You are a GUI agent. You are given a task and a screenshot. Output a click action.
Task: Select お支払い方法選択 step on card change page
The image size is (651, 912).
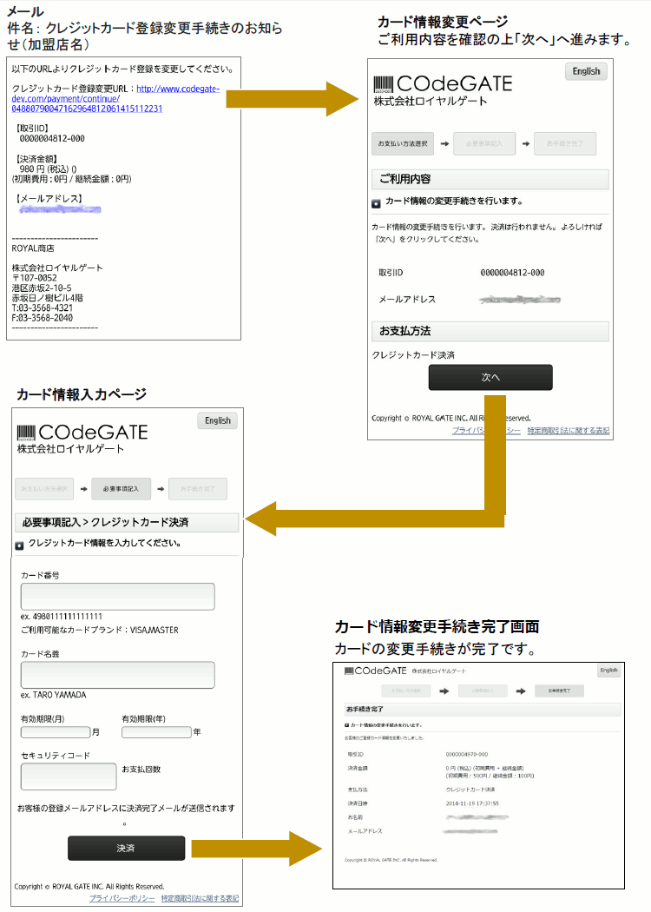pos(402,143)
